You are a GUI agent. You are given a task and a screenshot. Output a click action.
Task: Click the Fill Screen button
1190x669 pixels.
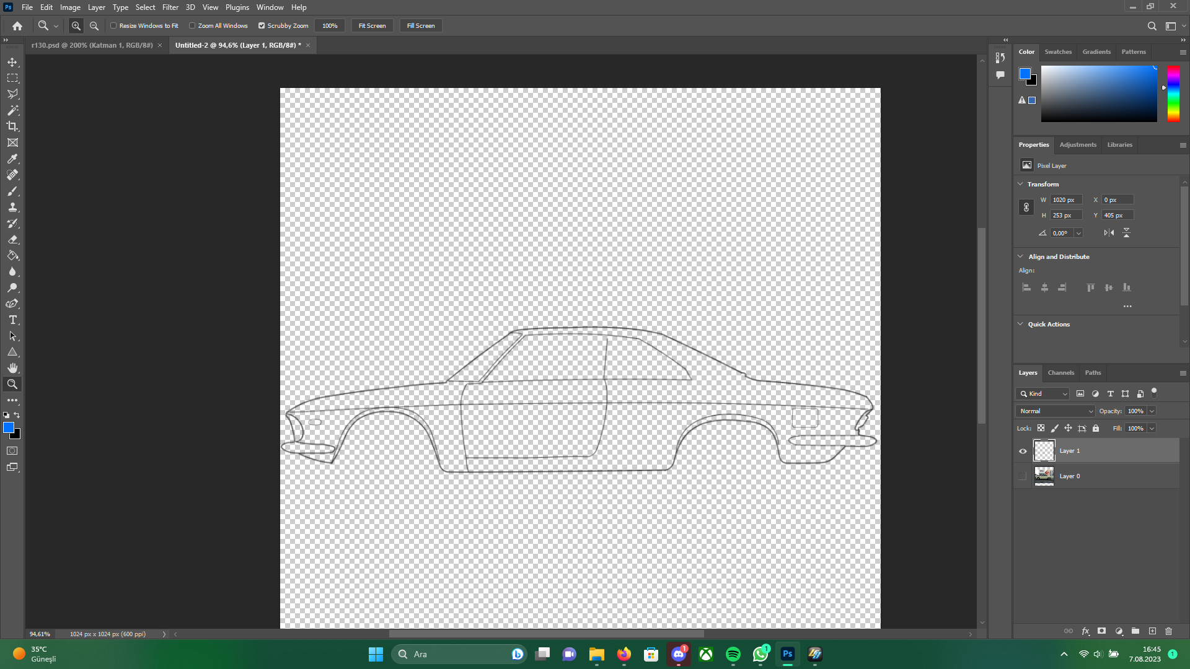coord(421,26)
